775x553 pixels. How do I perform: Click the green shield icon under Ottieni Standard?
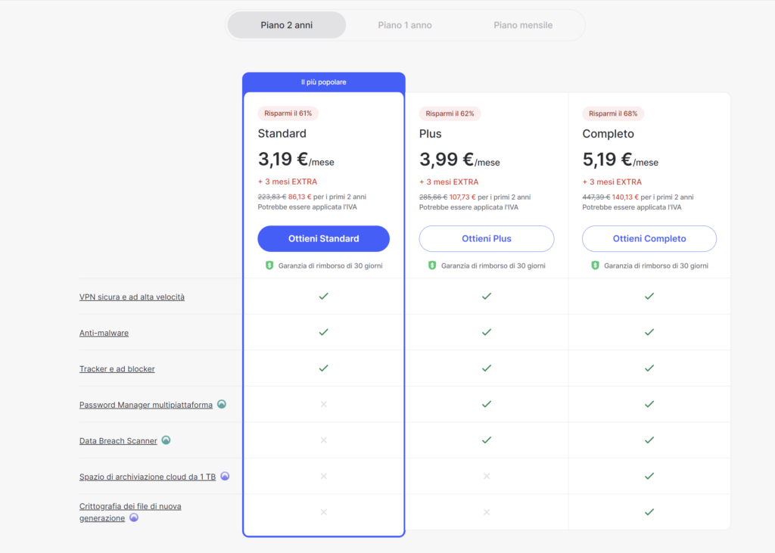point(269,266)
